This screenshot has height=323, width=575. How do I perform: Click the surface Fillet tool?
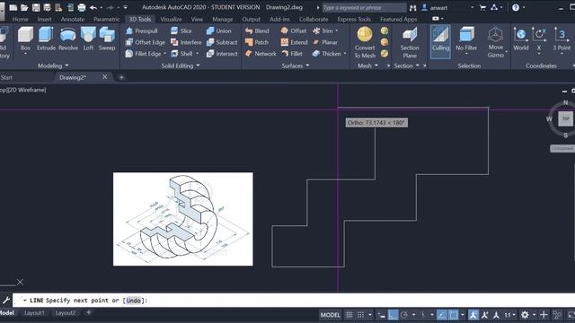pyautogui.click(x=292, y=54)
